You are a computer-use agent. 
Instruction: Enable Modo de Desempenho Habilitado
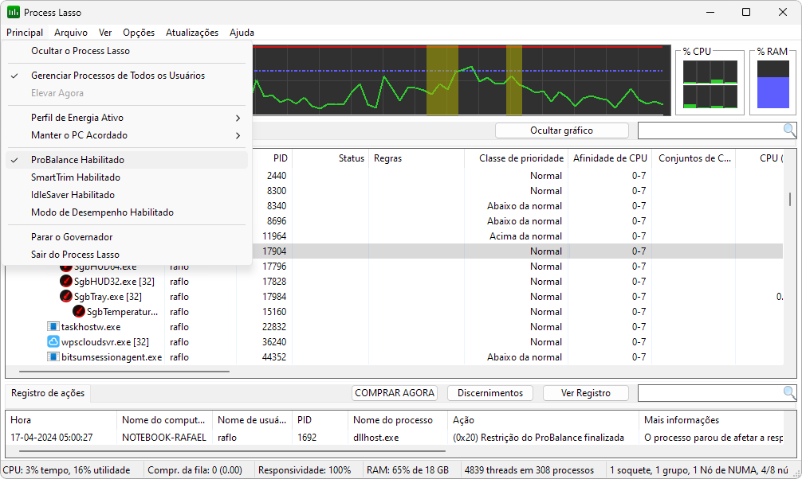coord(127,212)
